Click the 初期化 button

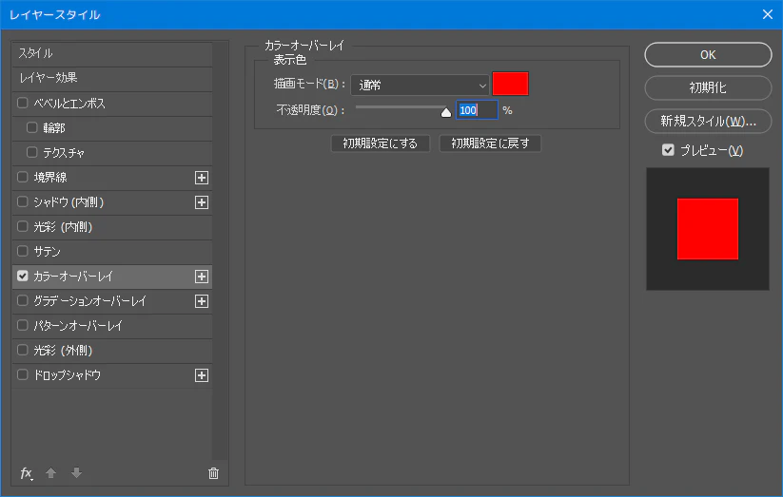708,87
